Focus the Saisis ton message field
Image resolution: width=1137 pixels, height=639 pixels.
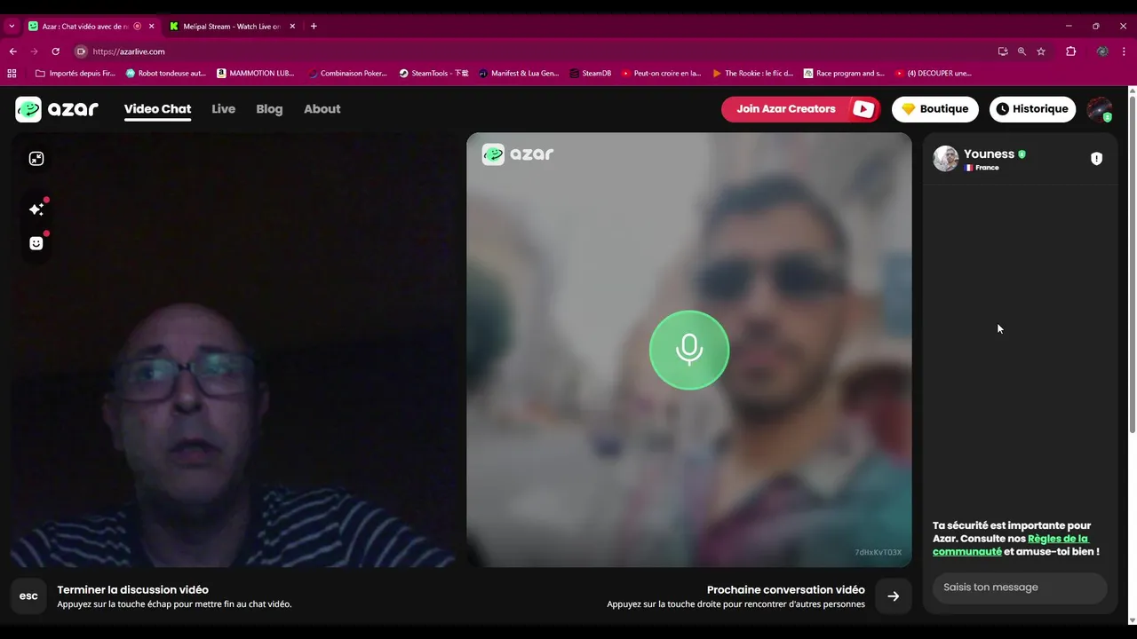pos(1020,588)
